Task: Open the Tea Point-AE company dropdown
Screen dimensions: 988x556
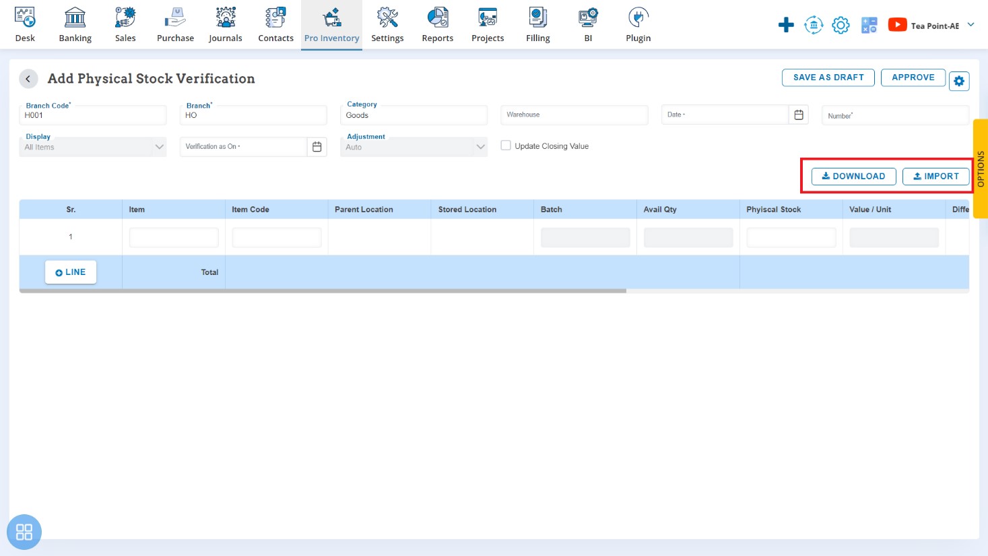Action: pos(970,25)
